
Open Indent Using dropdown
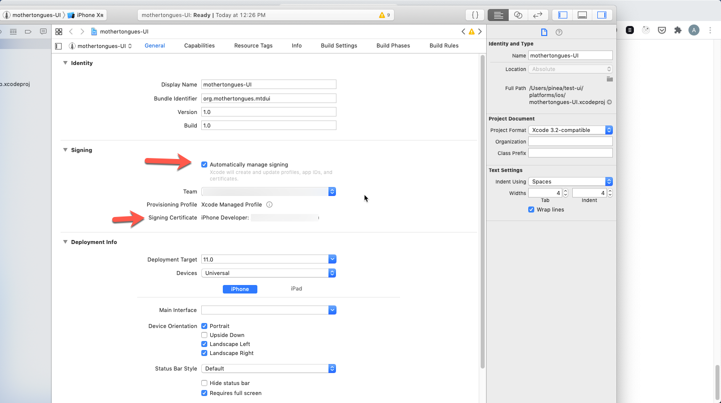tap(570, 181)
